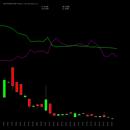Select the close value 'C: 0.10'
Image resolution: width=130 pixels, height=130 pixels.
coord(45,7)
